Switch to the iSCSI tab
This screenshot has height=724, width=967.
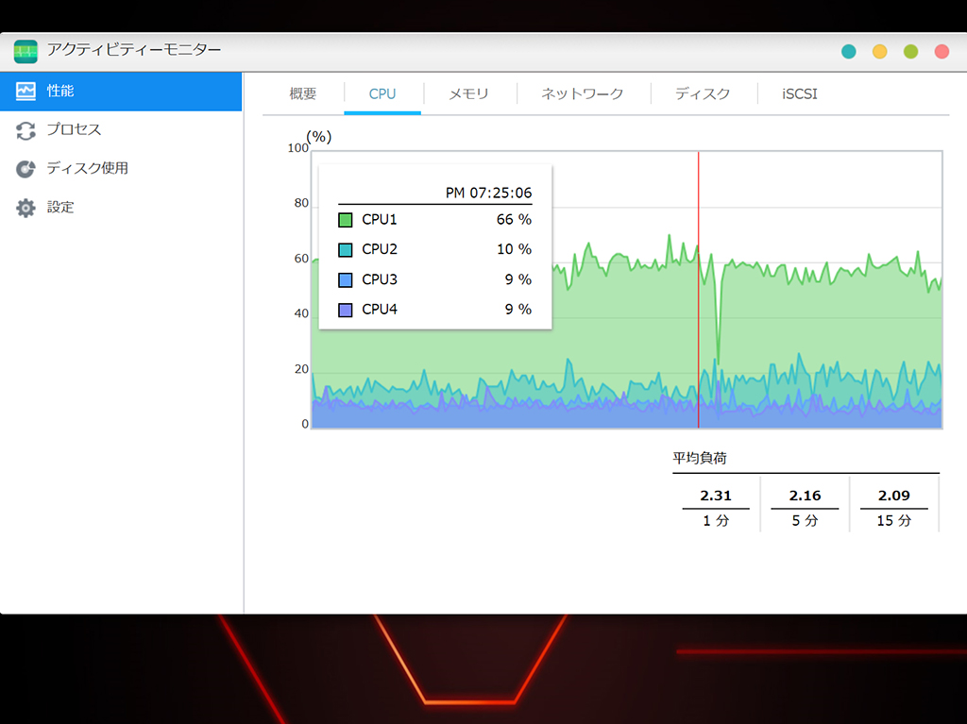tap(799, 93)
